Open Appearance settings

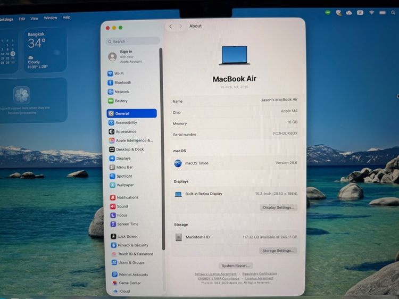click(123, 131)
